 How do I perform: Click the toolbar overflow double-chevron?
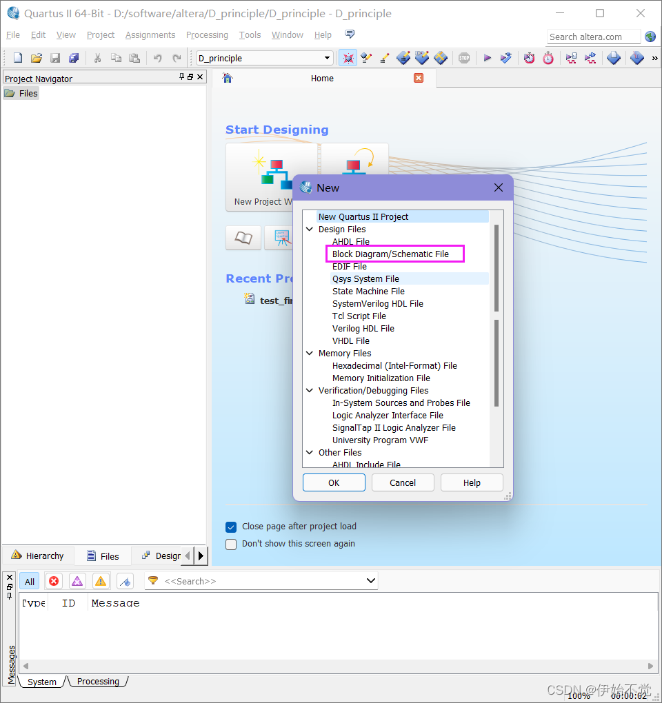[x=655, y=58]
